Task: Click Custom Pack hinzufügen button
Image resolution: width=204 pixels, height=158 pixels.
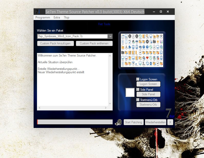Action: pos(55,43)
